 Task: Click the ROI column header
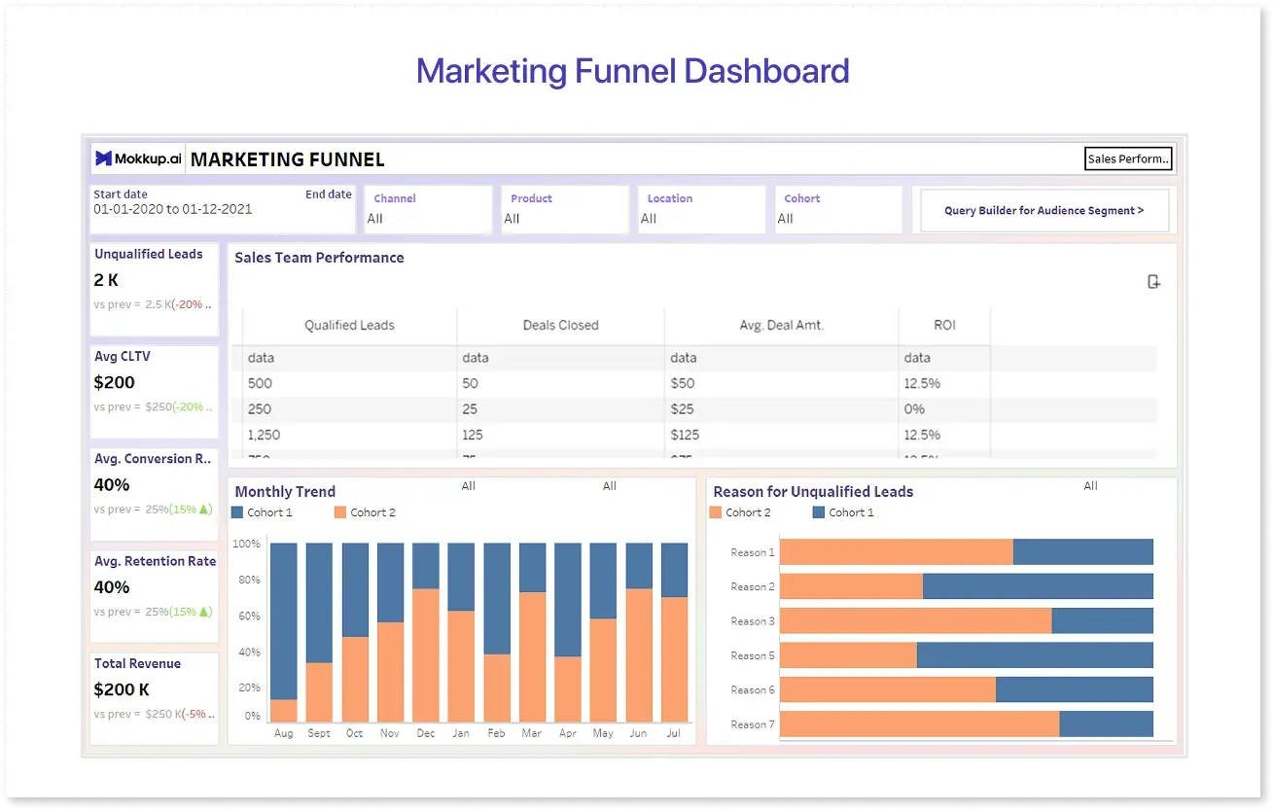coord(945,326)
